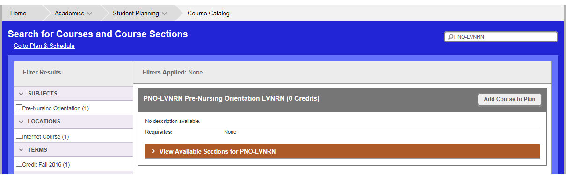Click the LOCATIONS collapse chevron icon
The width and height of the screenshot is (566, 176).
(x=21, y=122)
